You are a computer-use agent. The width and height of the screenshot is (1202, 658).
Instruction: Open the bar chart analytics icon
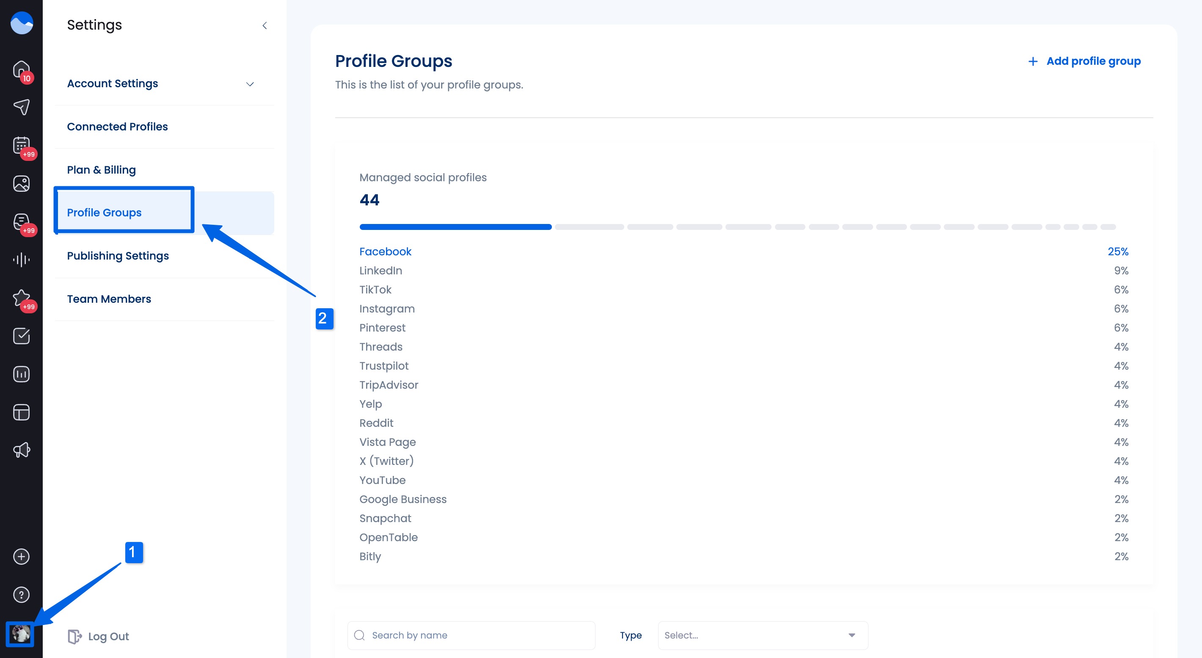[21, 374]
